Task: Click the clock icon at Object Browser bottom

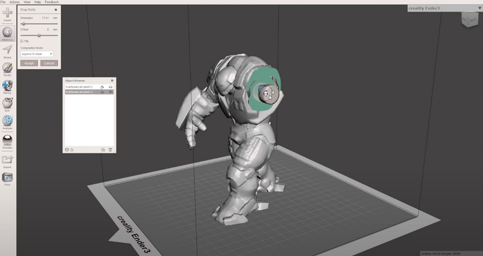Action: (71, 150)
